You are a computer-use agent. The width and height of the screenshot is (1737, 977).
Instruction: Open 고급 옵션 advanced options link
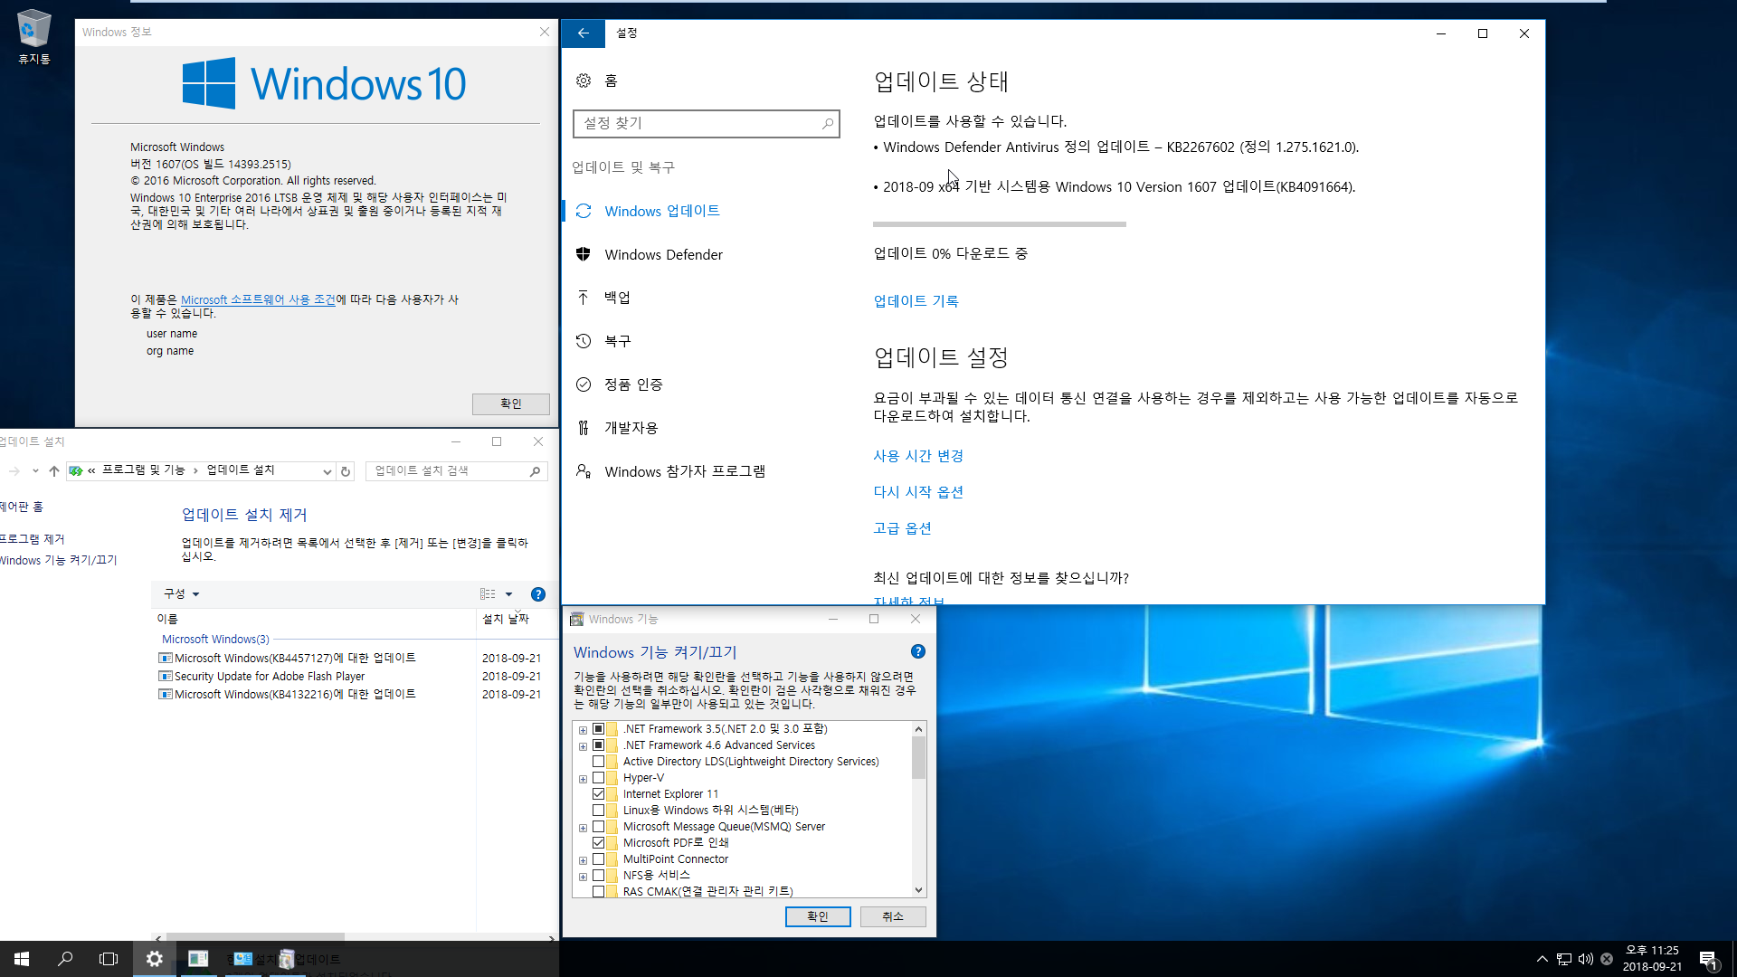click(902, 528)
